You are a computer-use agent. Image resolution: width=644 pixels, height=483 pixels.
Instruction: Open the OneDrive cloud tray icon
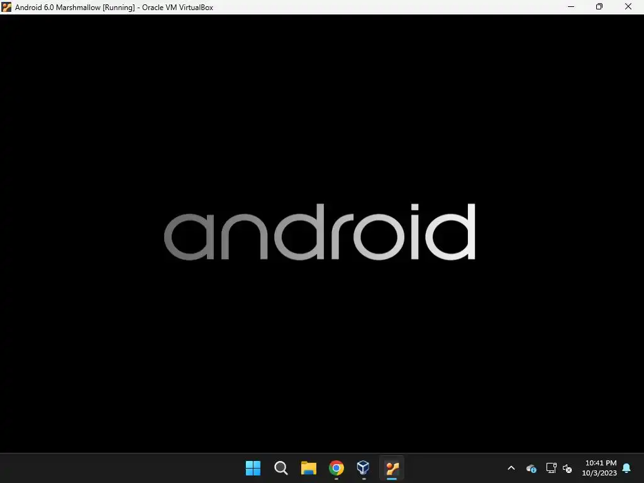click(531, 468)
